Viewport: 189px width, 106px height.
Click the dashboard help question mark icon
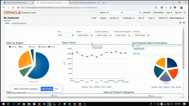click(x=184, y=23)
